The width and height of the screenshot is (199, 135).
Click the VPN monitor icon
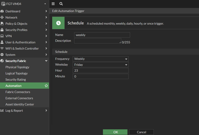tap(2, 36)
